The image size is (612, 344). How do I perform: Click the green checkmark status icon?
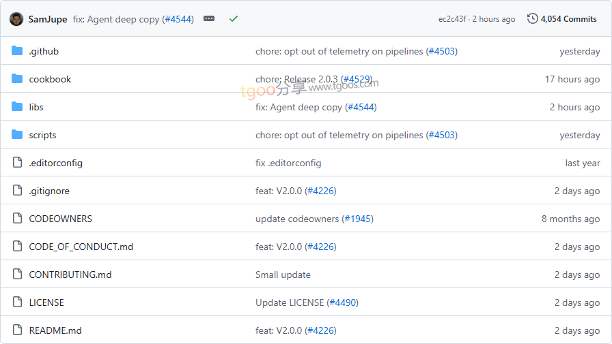(x=234, y=18)
